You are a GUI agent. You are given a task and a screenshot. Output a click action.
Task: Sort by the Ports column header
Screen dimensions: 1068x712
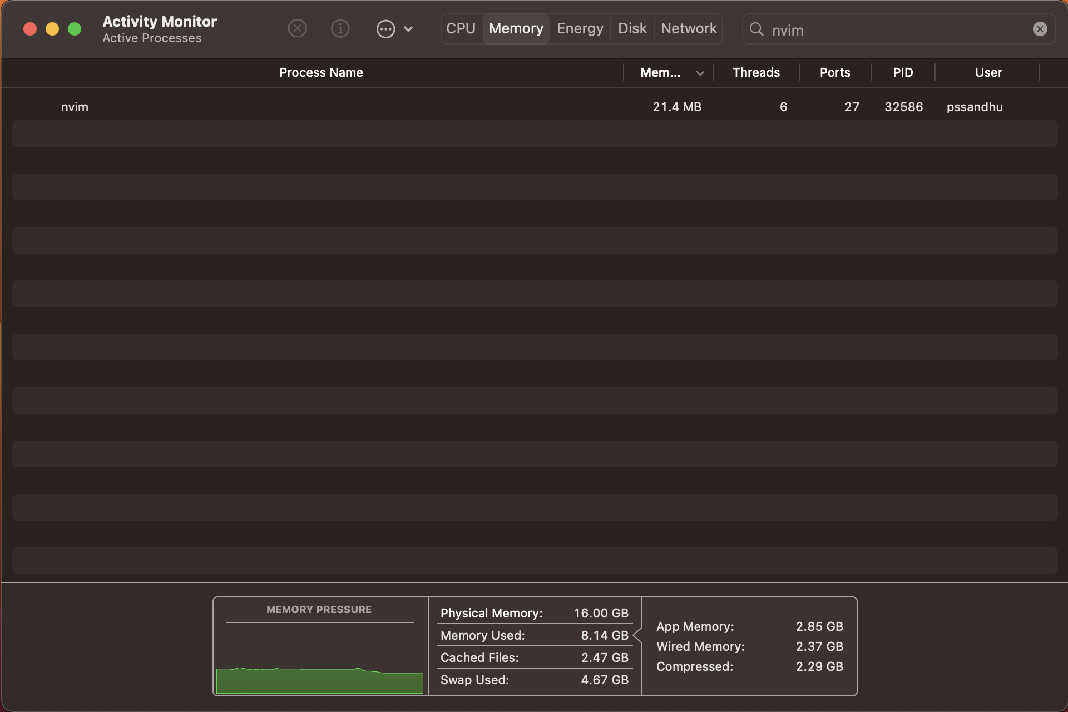click(834, 73)
